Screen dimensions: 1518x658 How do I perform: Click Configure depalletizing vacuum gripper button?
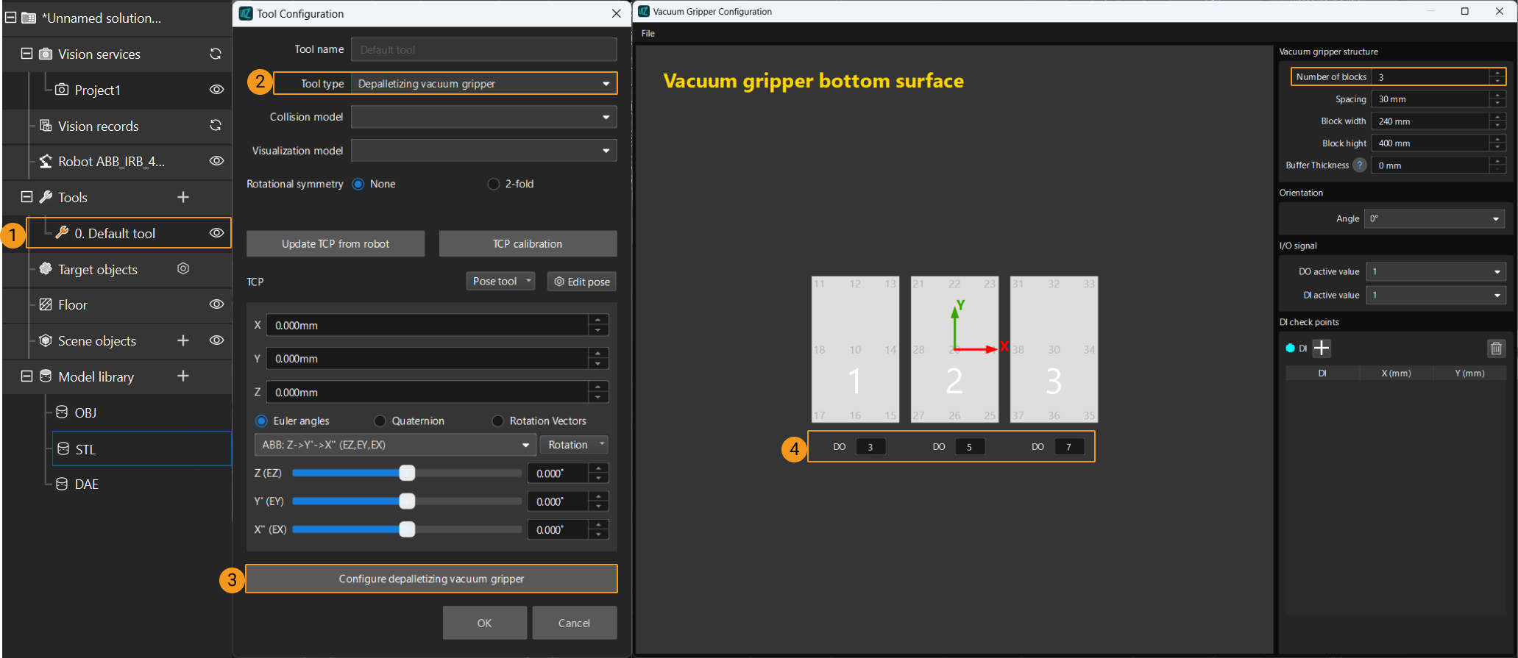[431, 579]
